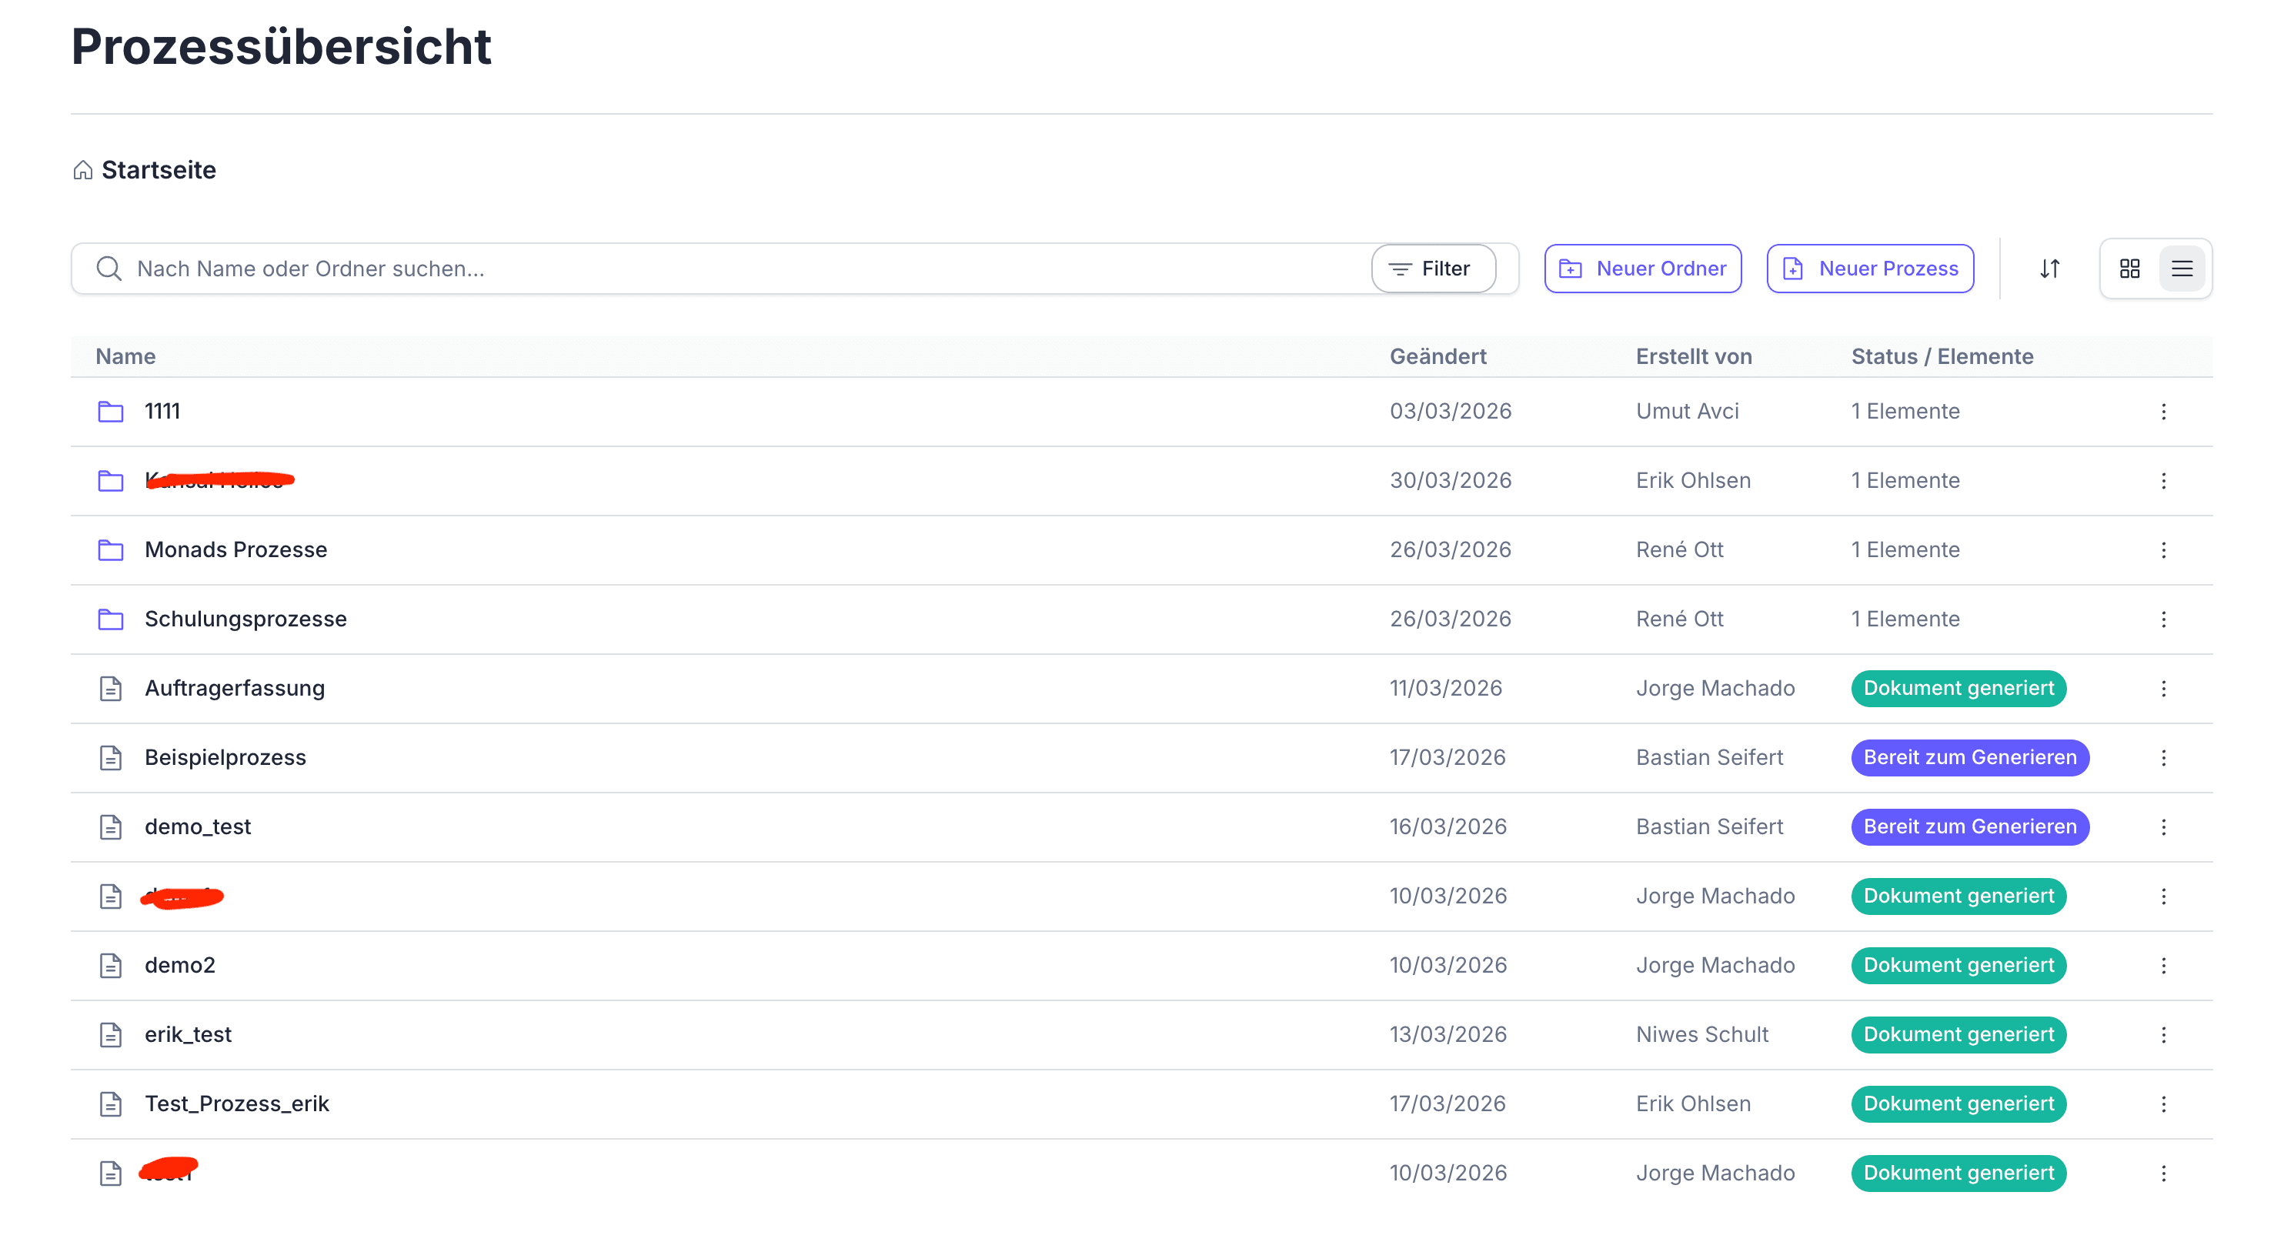Open the 1111 folder icon

(x=110, y=412)
